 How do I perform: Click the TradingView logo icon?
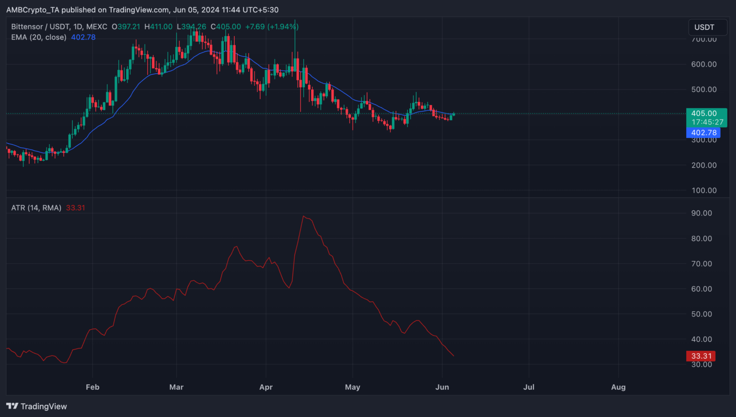tap(12, 406)
